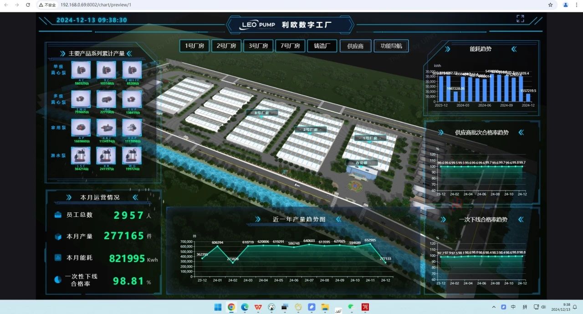Open the 铸造厂 tab
The width and height of the screenshot is (583, 314).
click(322, 46)
